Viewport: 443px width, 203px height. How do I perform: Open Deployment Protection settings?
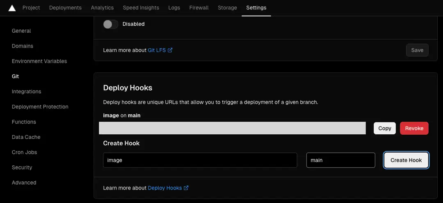pos(40,106)
